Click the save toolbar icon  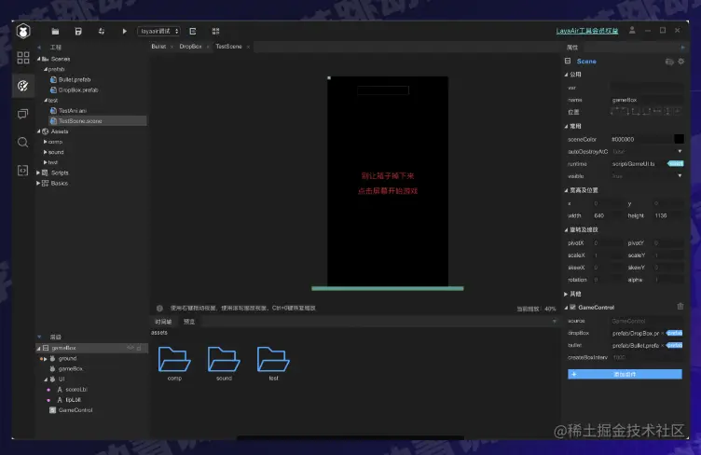pos(78,32)
